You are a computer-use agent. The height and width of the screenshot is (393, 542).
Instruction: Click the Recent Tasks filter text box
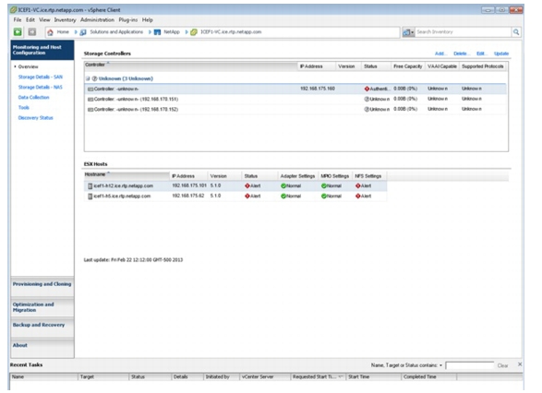(469, 365)
